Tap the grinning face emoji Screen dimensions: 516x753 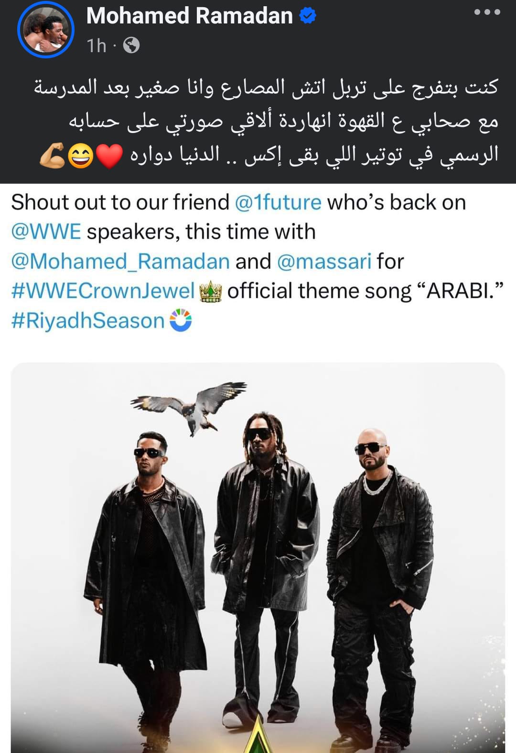tap(81, 156)
